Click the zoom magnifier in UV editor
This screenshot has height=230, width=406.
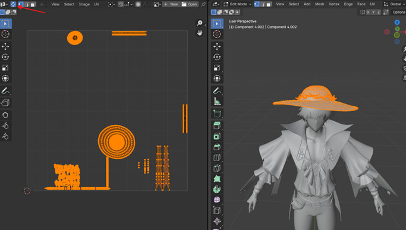tap(200, 23)
